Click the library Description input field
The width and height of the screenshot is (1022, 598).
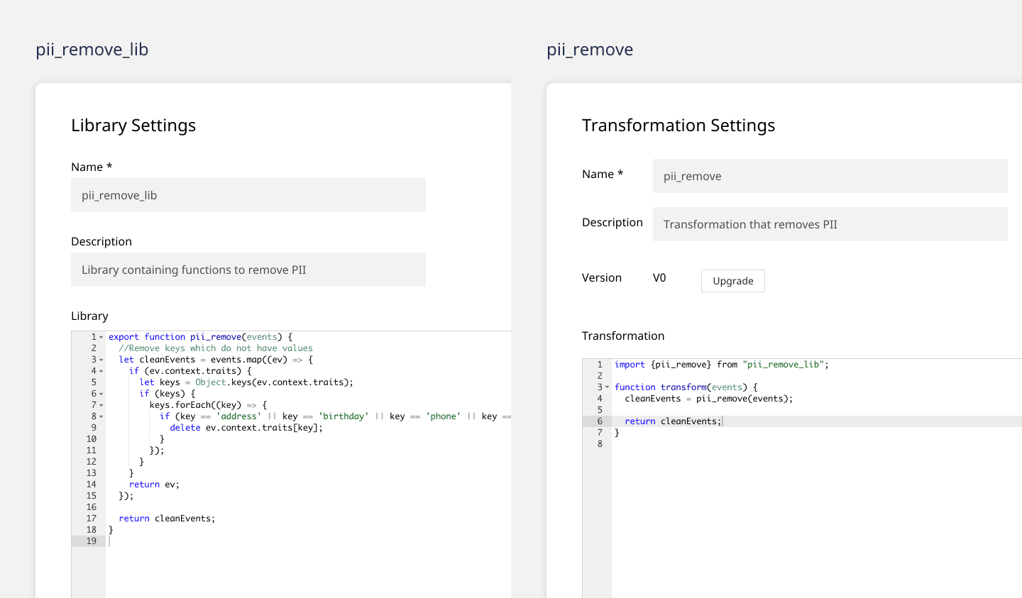pos(248,270)
